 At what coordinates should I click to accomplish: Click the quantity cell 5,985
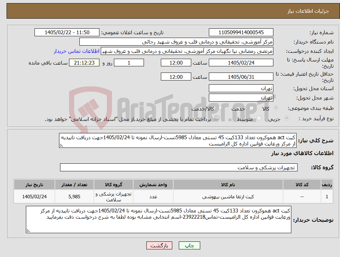(x=74, y=197)
